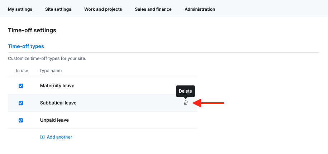Click the Add another link
The width and height of the screenshot is (328, 154).
coord(60,137)
